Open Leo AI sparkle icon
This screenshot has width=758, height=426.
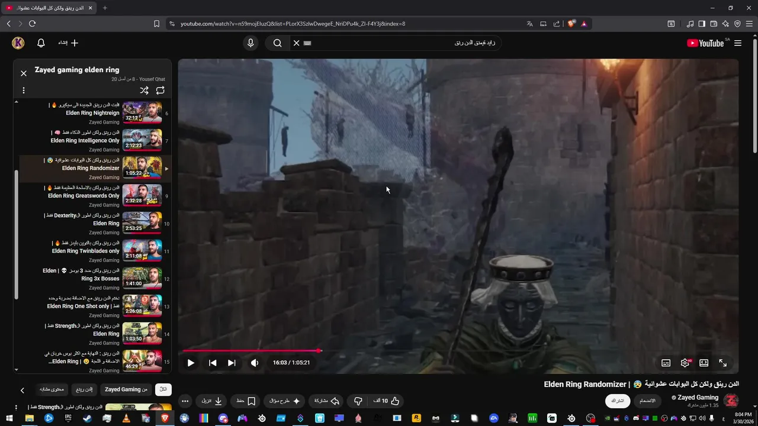[725, 24]
